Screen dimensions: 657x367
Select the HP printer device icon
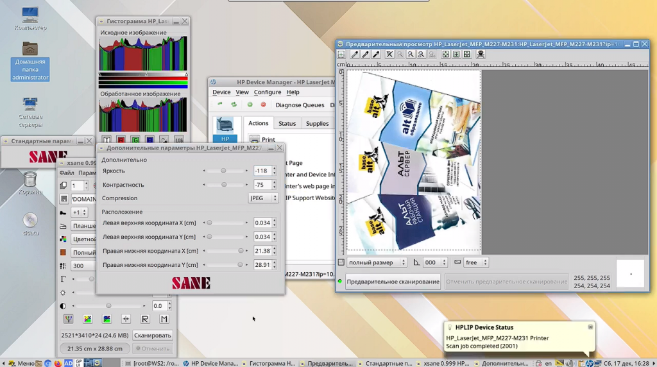tap(225, 130)
